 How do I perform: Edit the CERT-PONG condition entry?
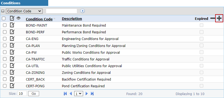coord(12,86)
